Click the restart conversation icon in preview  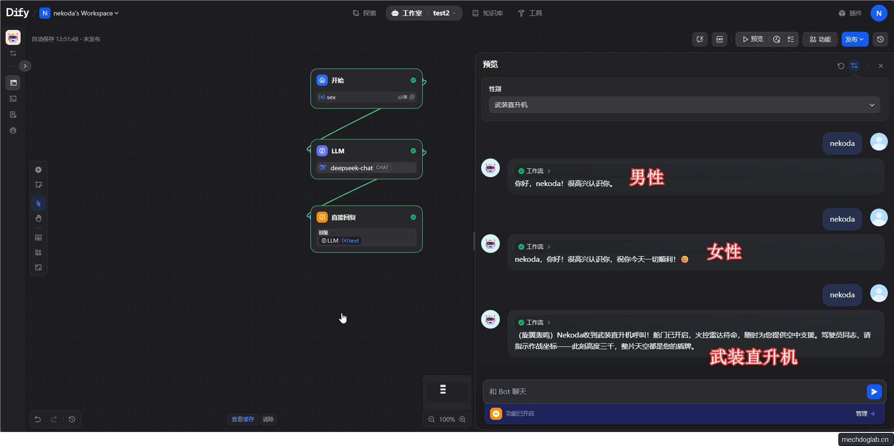pyautogui.click(x=841, y=66)
